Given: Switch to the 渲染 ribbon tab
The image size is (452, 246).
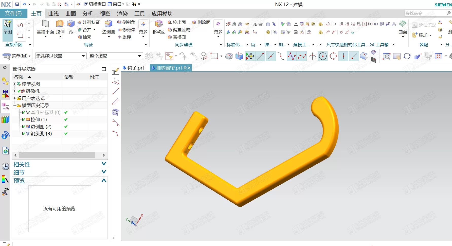Looking at the screenshot, I should click(x=122, y=14).
